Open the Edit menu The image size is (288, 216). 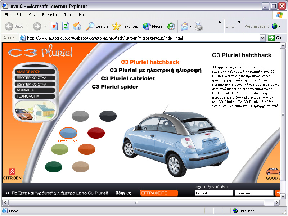click(19, 15)
